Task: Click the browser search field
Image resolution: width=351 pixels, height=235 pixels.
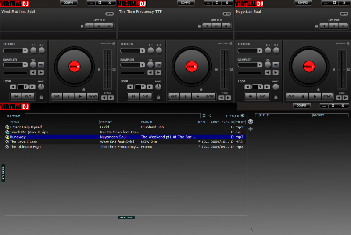Action: (113, 116)
